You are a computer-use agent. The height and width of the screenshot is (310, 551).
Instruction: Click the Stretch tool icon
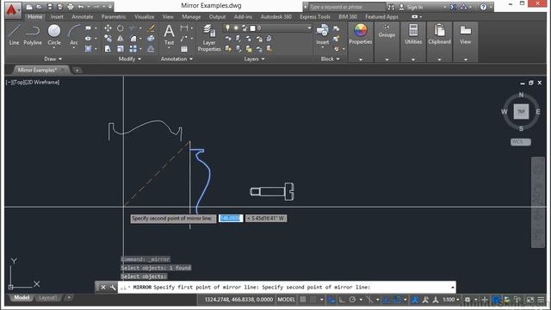(108, 49)
